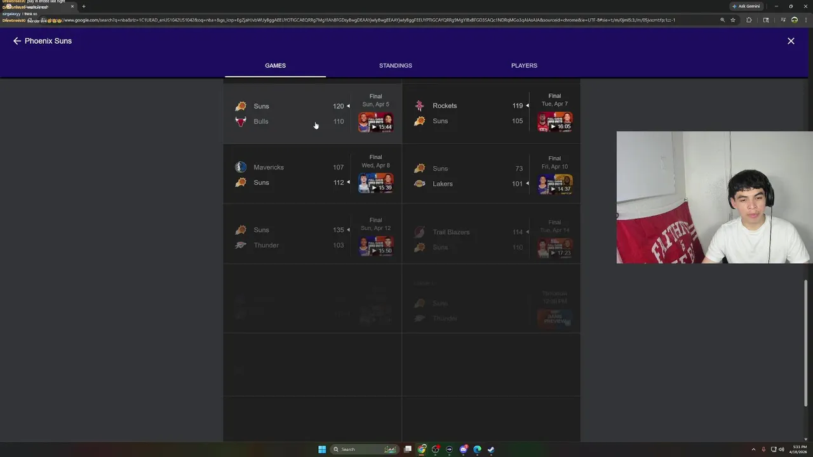Click the Trail Blazers team logo
813x457 pixels.
click(419, 232)
